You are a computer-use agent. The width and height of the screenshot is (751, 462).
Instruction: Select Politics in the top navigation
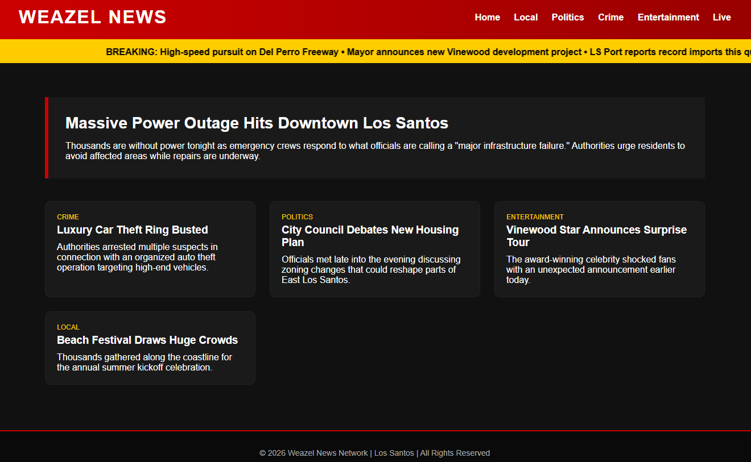[567, 17]
